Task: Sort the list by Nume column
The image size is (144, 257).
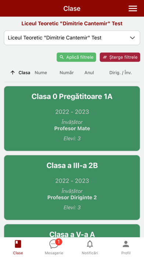Action: 41,73
